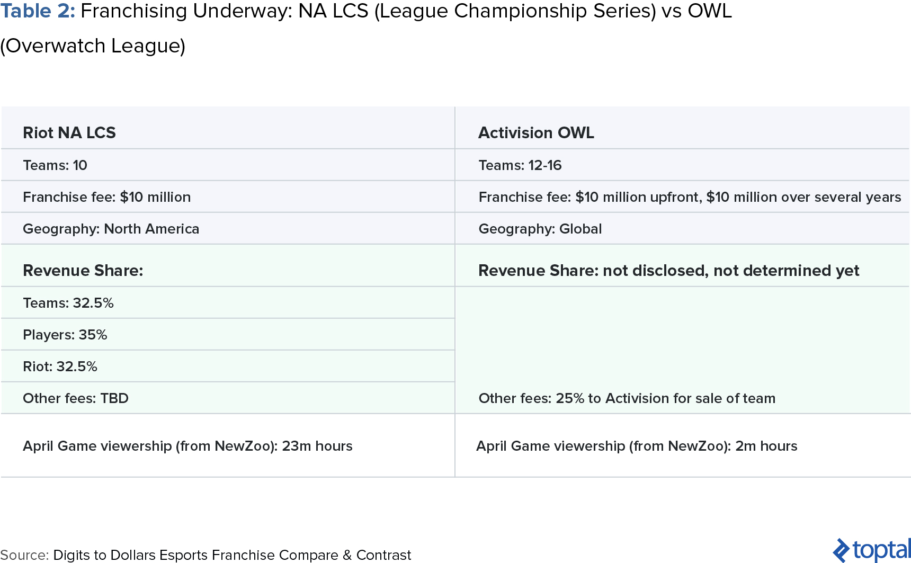The image size is (911, 563).
Task: Select Franchise fee: $10 million cell
Action: point(228,196)
